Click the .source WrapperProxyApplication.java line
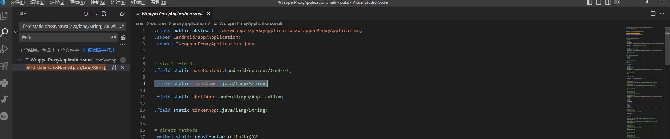 point(206,44)
